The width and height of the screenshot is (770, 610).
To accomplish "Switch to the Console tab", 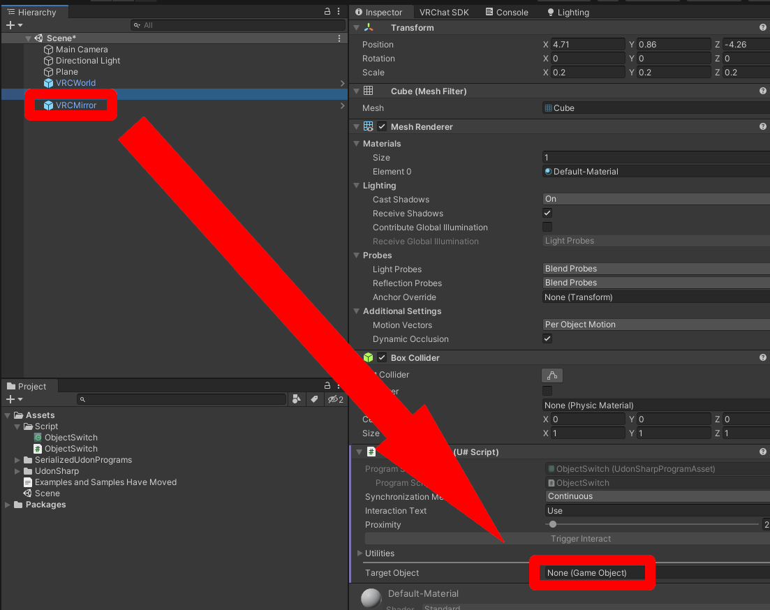I will (x=507, y=13).
